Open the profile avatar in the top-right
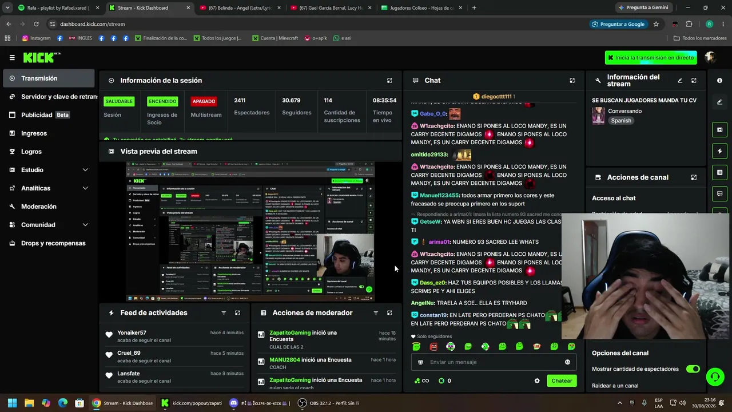Viewport: 732px width, 412px height. 710,57
